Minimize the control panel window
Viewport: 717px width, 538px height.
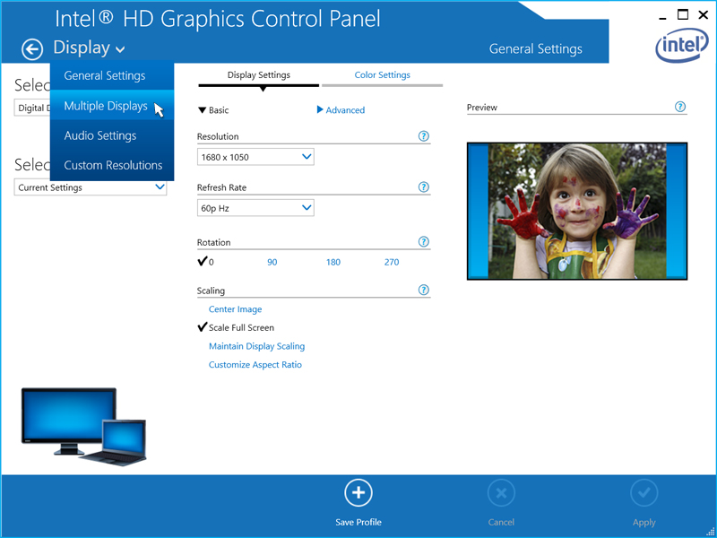pyautogui.click(x=662, y=18)
